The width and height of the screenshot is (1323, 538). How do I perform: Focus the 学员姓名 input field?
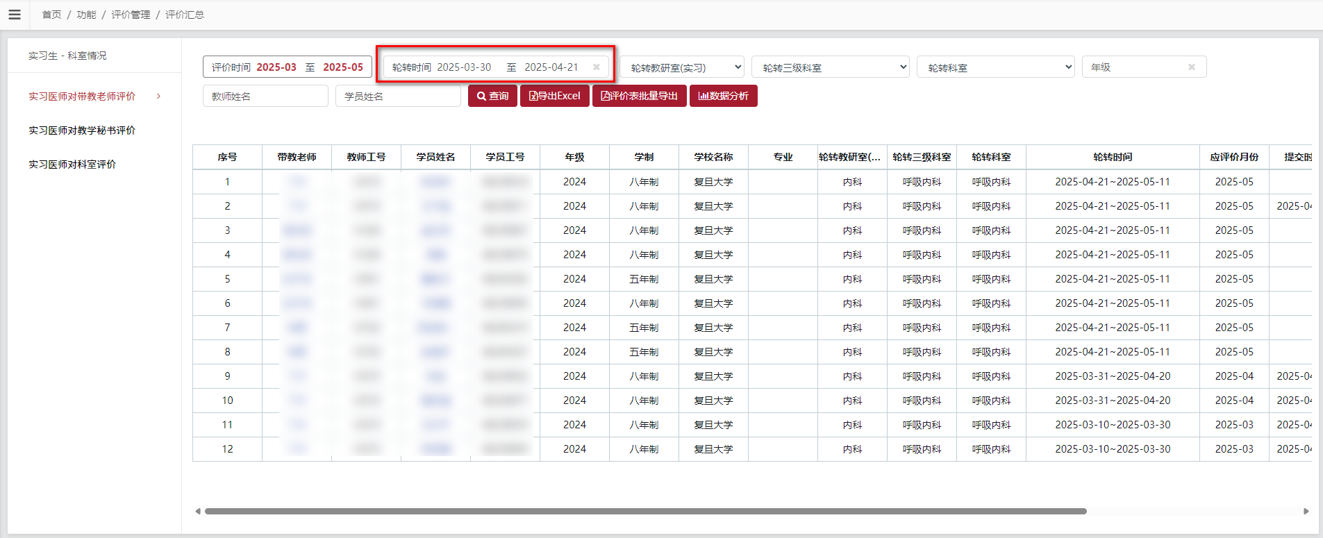pyautogui.click(x=398, y=96)
